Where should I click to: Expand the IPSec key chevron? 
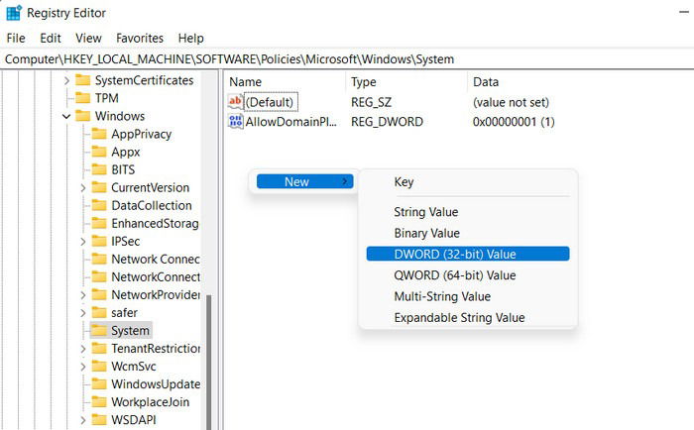[x=82, y=242]
